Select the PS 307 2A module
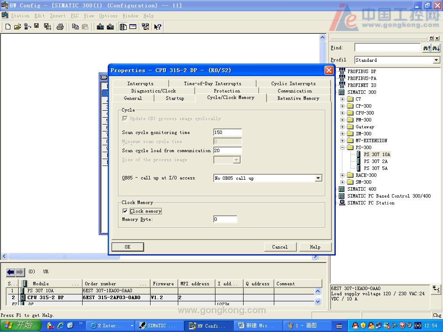This screenshot has height=332, width=443. coord(376,162)
